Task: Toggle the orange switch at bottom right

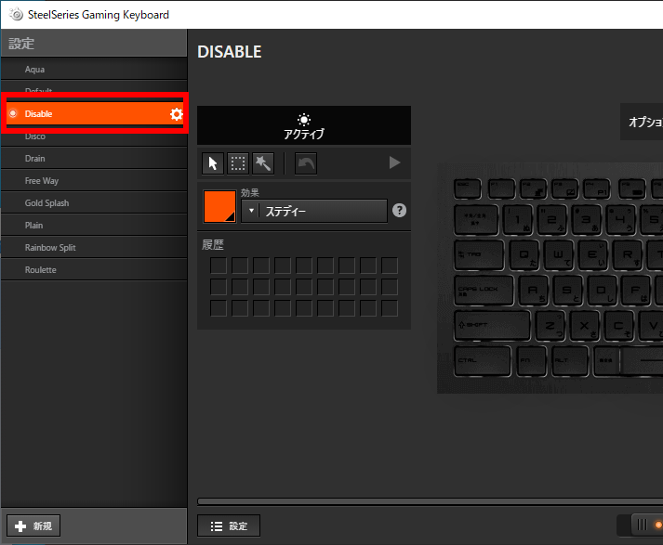Action: pos(647,525)
